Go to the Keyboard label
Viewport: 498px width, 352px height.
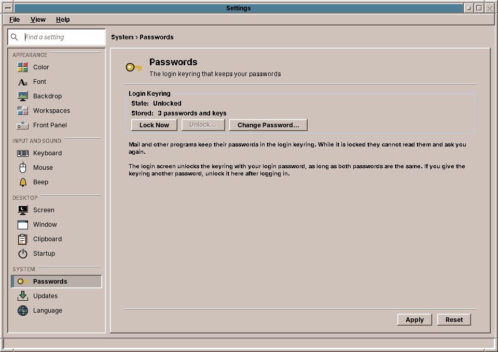point(47,153)
